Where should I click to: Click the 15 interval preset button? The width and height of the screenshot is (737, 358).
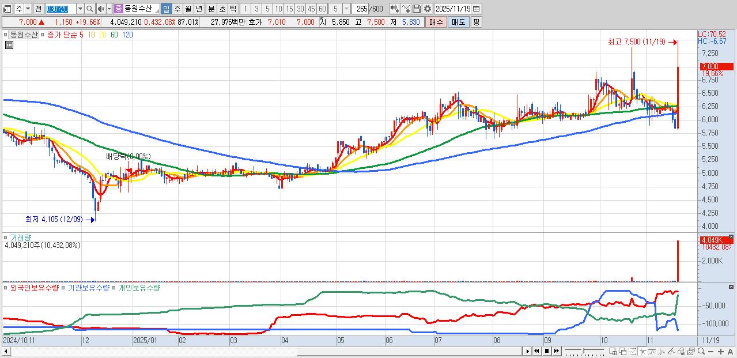[x=289, y=9]
